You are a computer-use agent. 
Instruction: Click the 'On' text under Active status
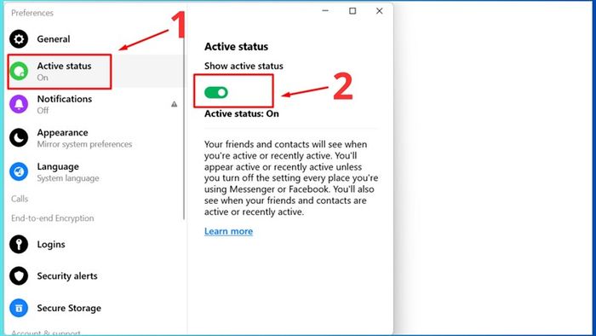tap(43, 78)
